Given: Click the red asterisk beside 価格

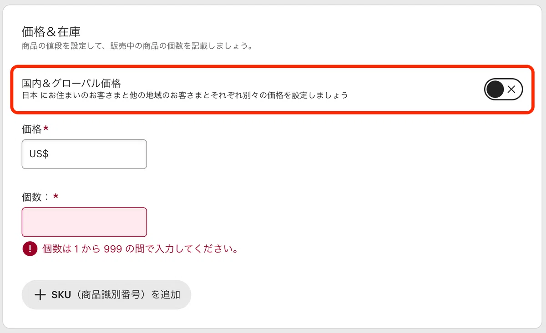Looking at the screenshot, I should click(x=45, y=129).
